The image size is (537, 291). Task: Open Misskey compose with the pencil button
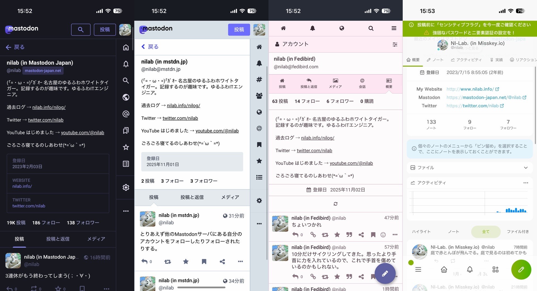521,270
